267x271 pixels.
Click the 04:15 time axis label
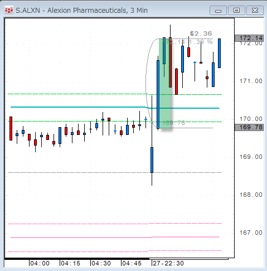click(x=70, y=263)
